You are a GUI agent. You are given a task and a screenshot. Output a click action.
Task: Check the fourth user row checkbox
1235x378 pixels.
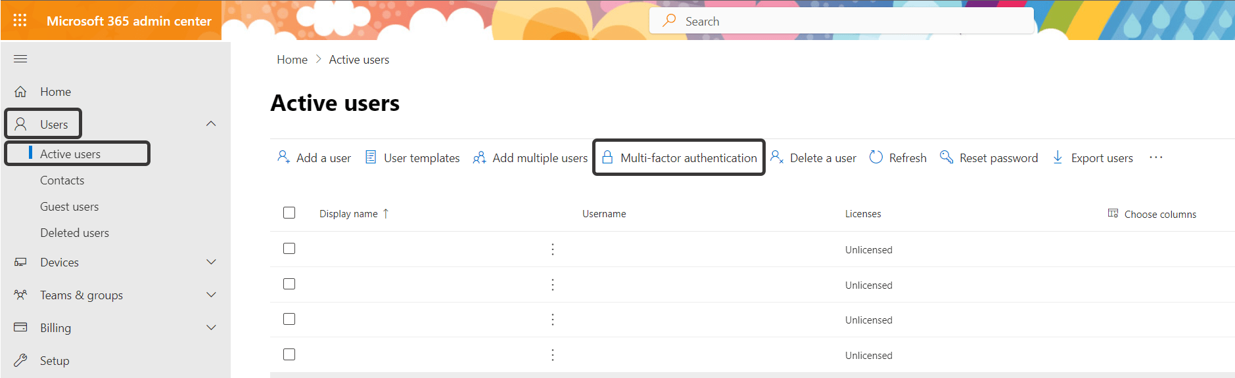pos(289,354)
